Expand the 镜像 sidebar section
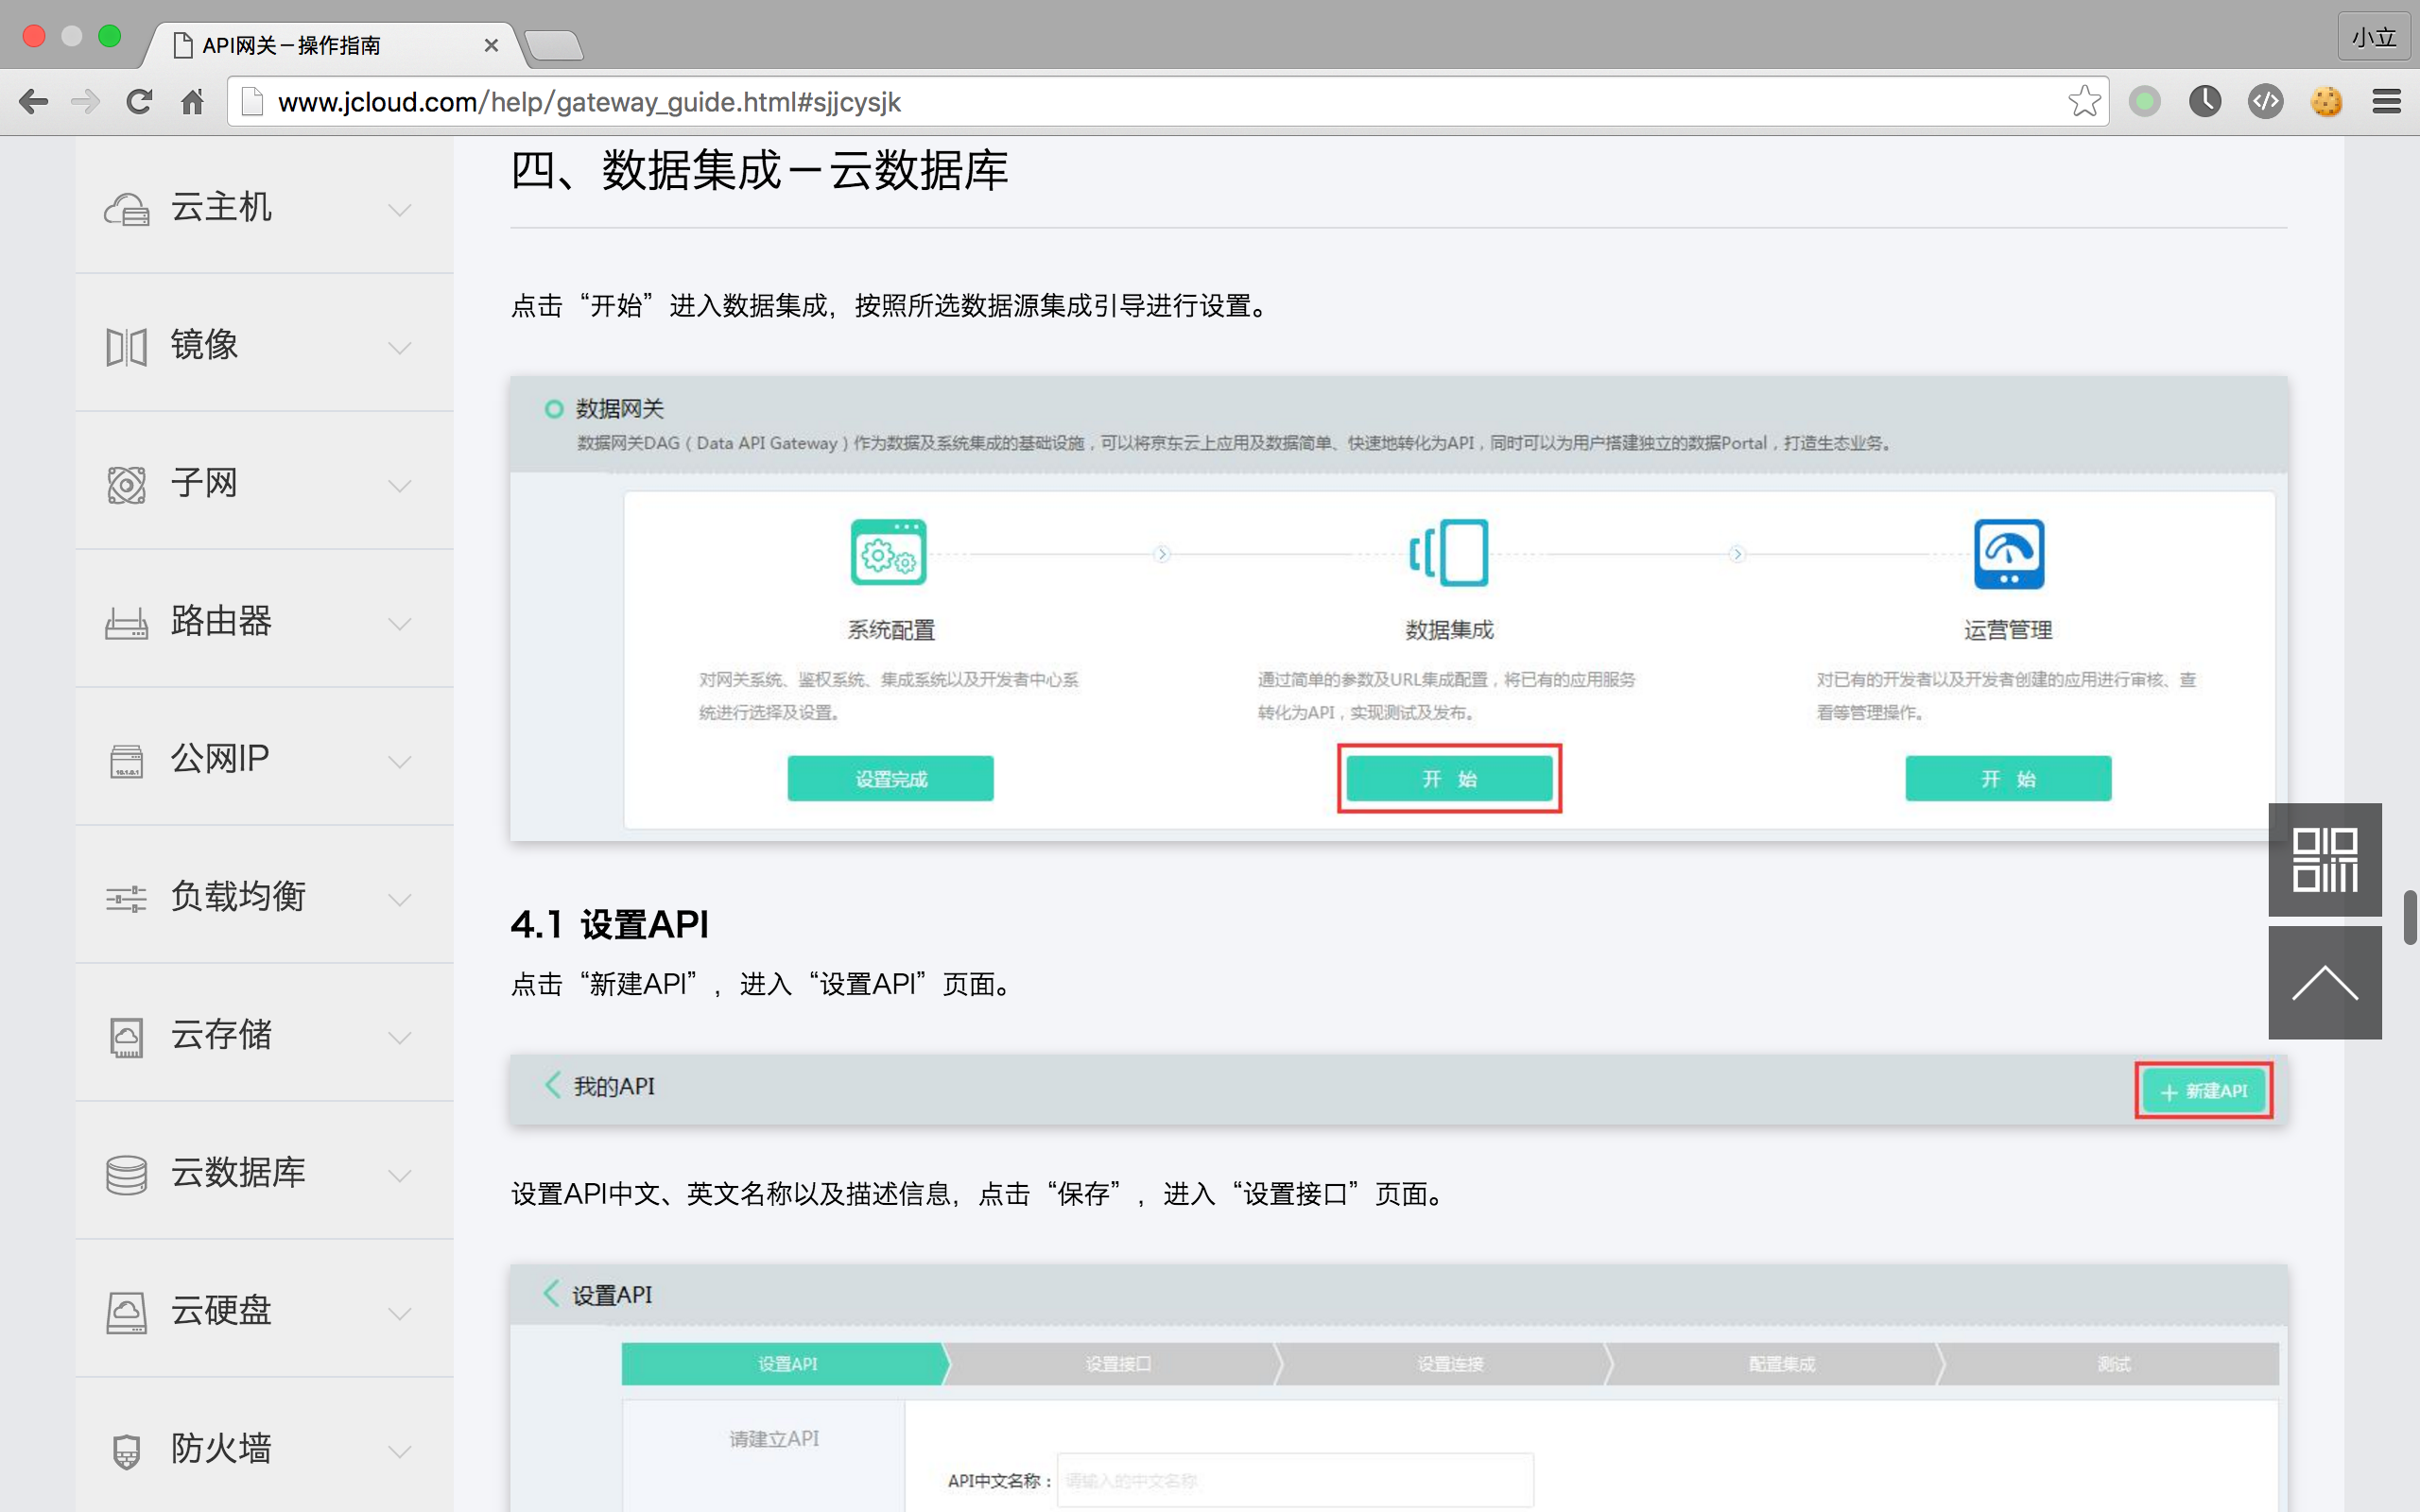Screen dimensions: 2420x1512 pyautogui.click(x=400, y=347)
